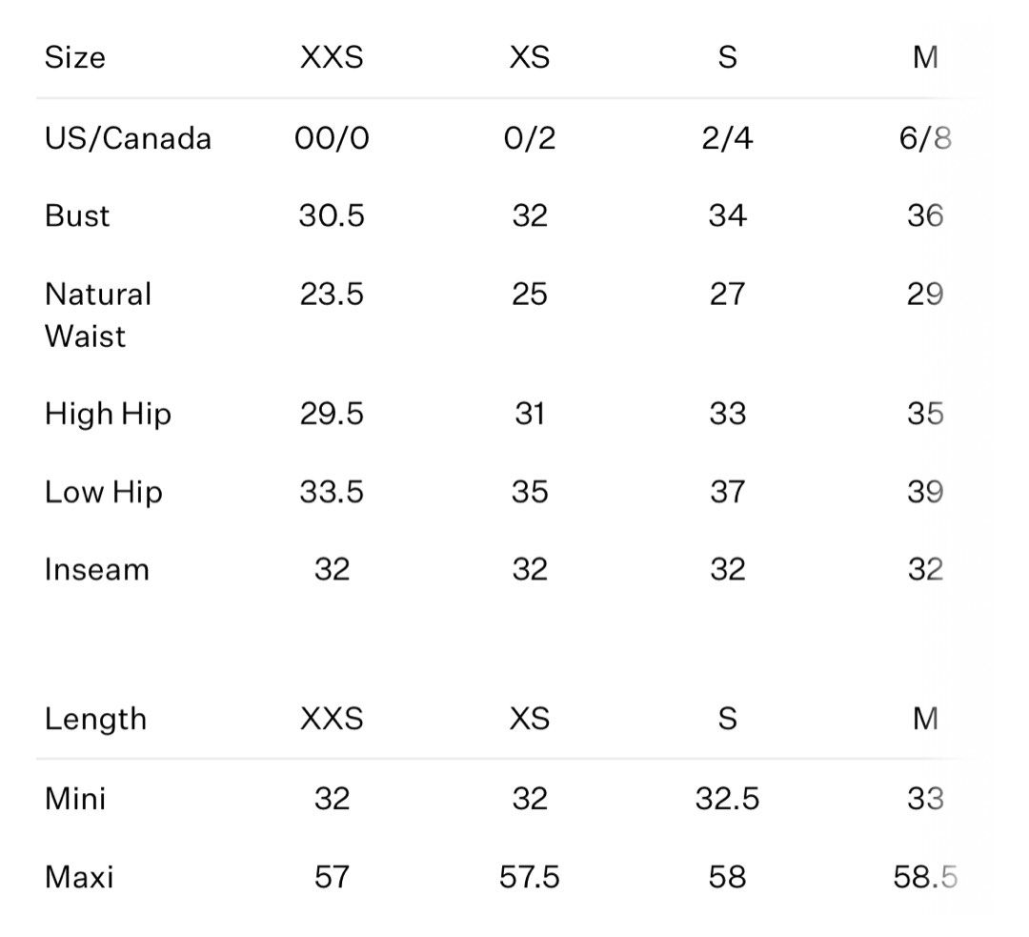
Task: Select the US/Canada row label
Action: coord(128,138)
